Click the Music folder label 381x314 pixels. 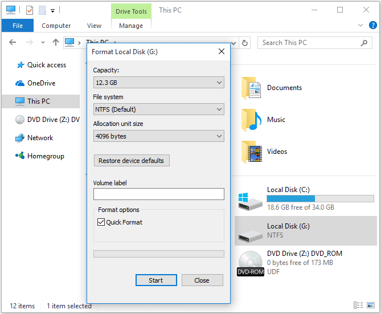(276, 120)
